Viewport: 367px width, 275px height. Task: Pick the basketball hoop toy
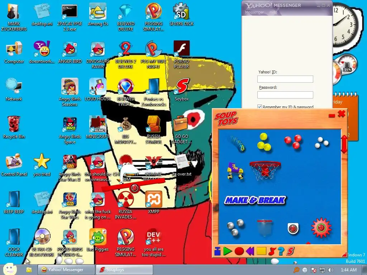tap(265, 171)
